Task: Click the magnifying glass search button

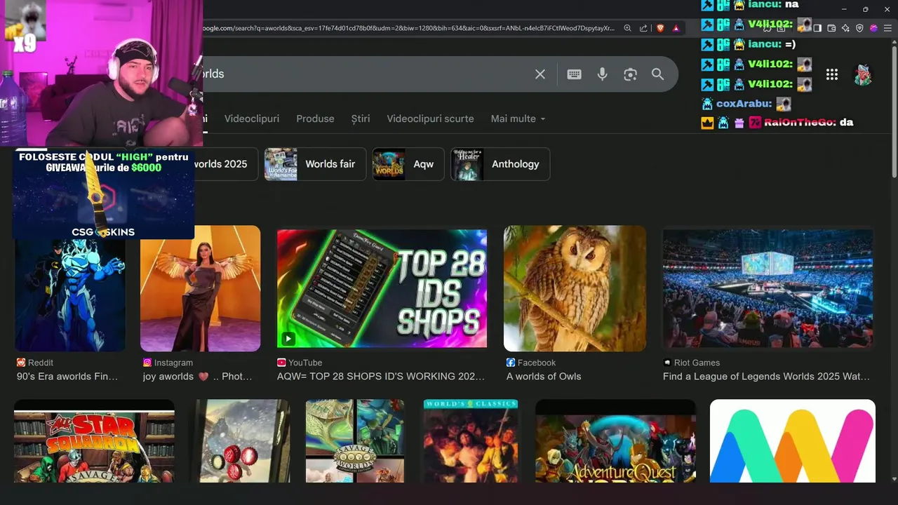Action: 657,74
